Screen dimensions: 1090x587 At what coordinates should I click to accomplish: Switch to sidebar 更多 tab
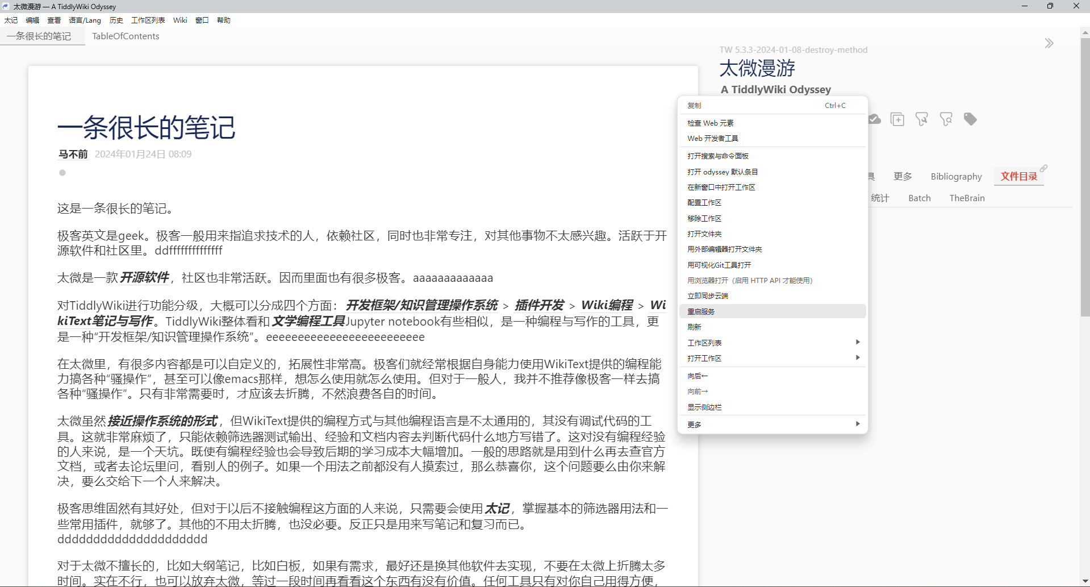click(x=903, y=176)
